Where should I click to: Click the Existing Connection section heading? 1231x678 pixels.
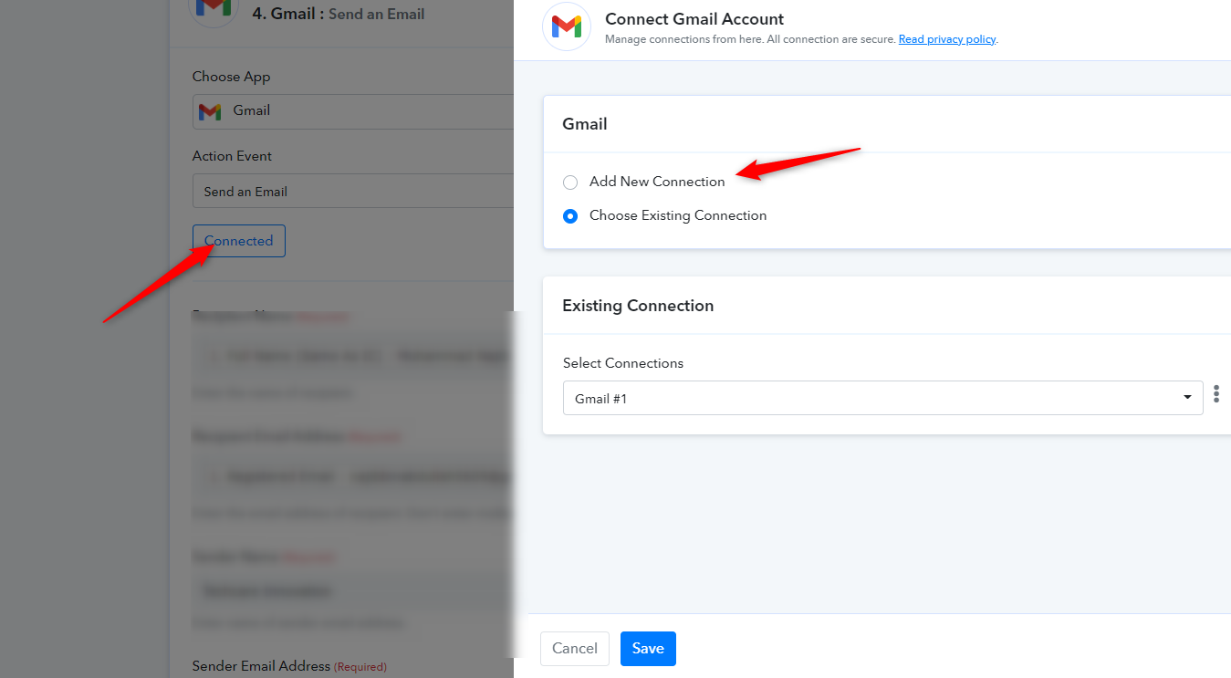(x=638, y=306)
